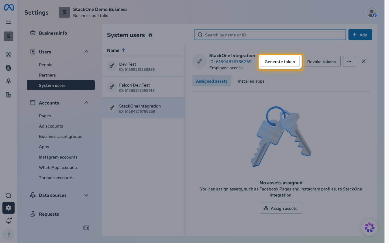Image resolution: width=389 pixels, height=243 pixels.
Task: Open the help question mark icon
Action: click(9, 234)
